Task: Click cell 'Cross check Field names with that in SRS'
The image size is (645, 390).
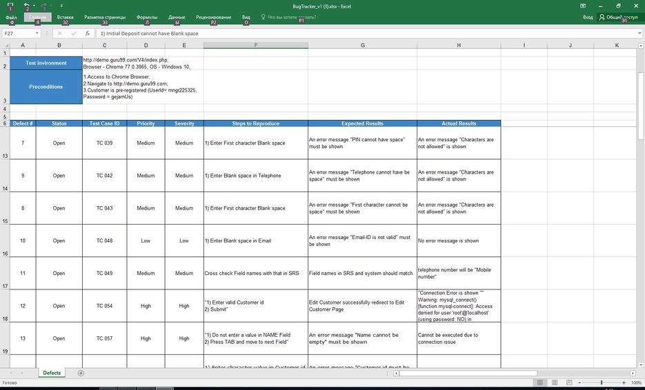Action: 255,274
